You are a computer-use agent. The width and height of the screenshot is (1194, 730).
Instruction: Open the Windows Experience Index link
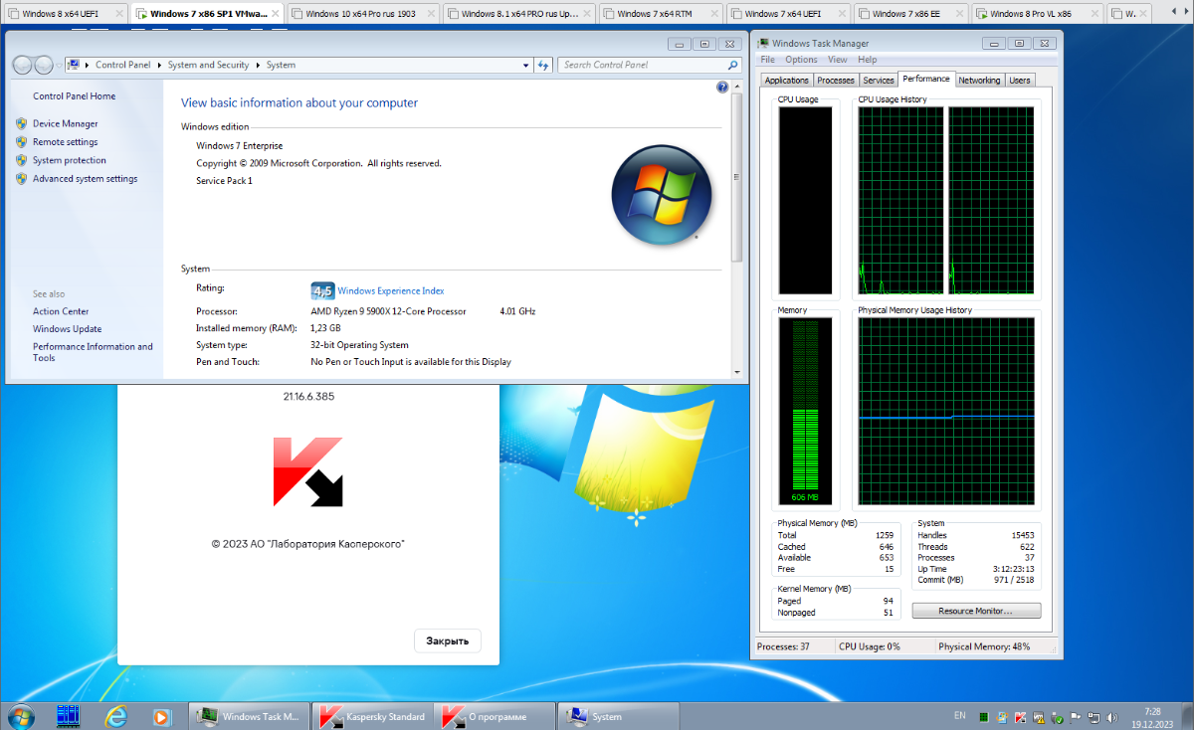[391, 290]
